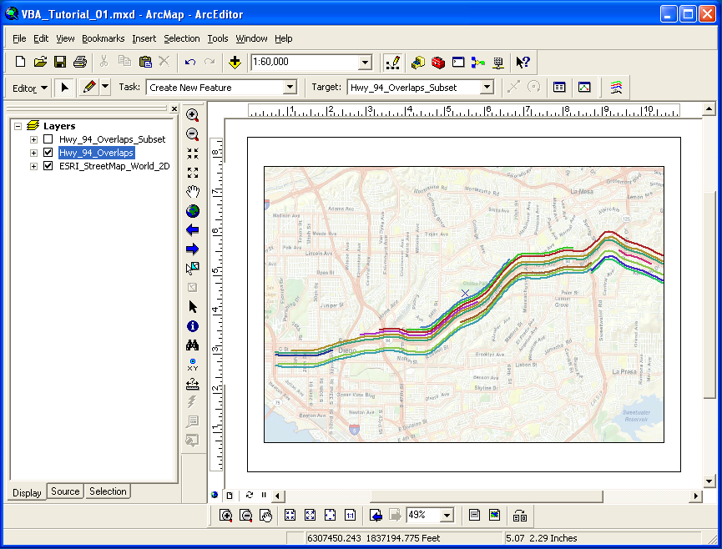Select the Sketch pencil tool

(89, 88)
